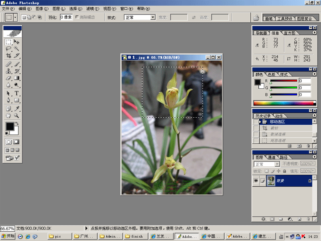Open the Info palette options menu arrow

click(x=315, y=33)
